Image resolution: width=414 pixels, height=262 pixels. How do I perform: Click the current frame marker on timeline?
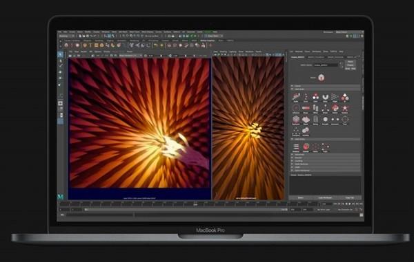195,204
